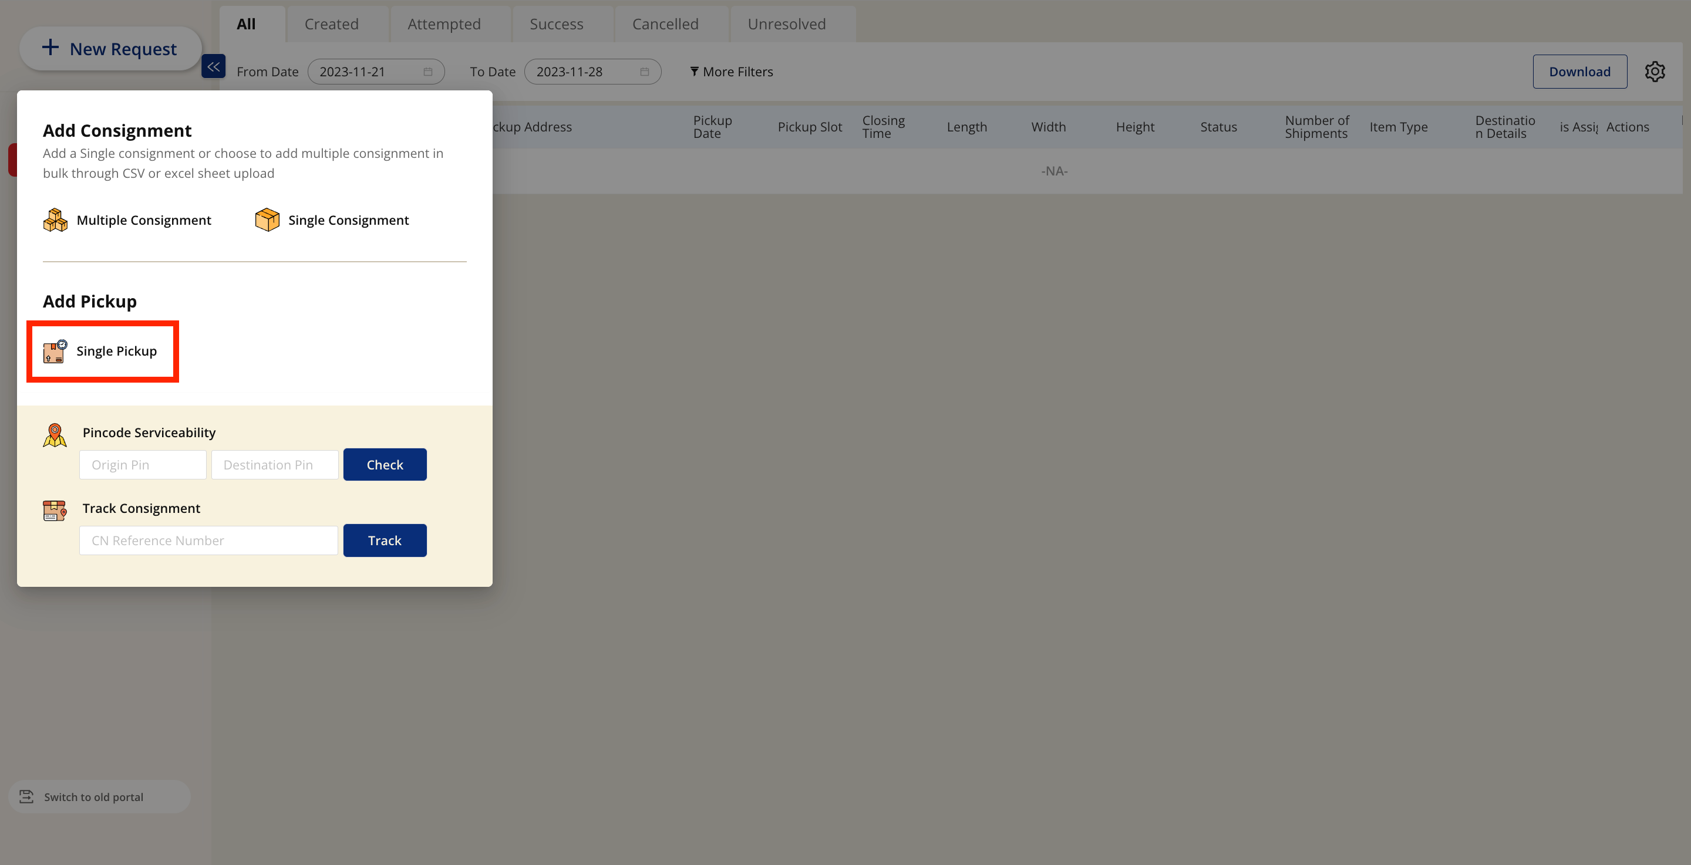Click the Track Consignment parcel icon

(x=55, y=510)
